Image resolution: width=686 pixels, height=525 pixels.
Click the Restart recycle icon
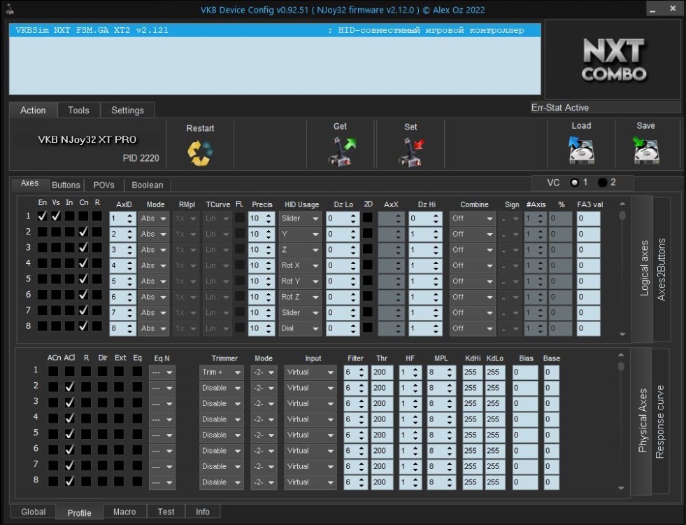coord(200,153)
